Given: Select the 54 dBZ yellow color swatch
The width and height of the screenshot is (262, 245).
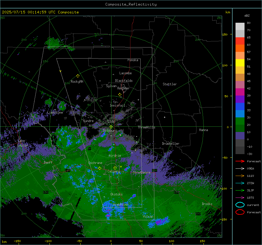Looking at the screenshot, I should (x=240, y=63).
